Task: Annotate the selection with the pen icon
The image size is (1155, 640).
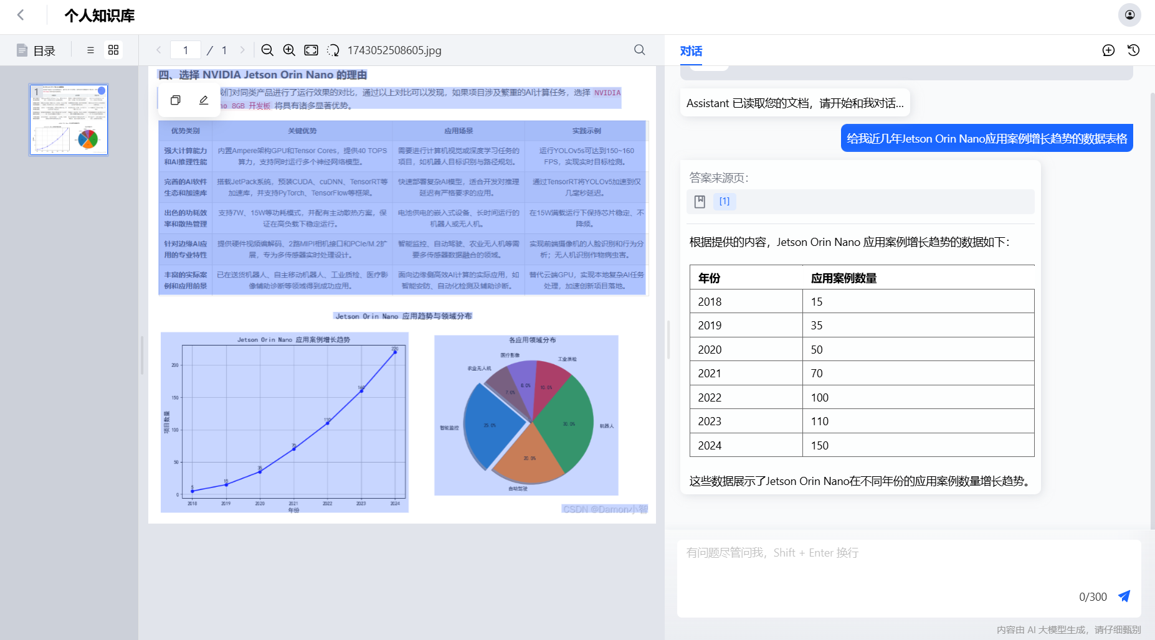Action: click(x=204, y=100)
